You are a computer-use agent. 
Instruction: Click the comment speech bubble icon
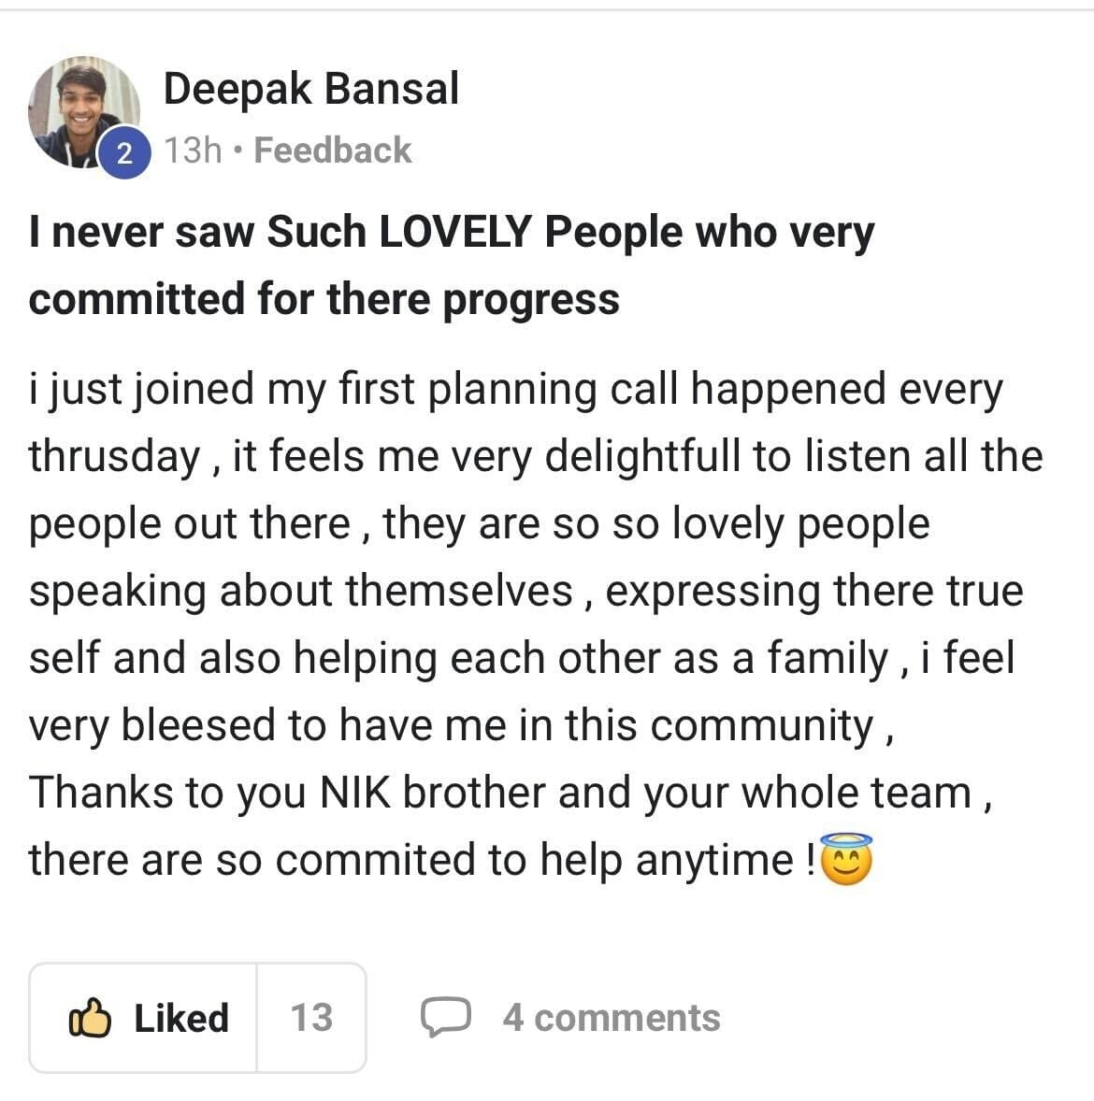click(x=445, y=1018)
